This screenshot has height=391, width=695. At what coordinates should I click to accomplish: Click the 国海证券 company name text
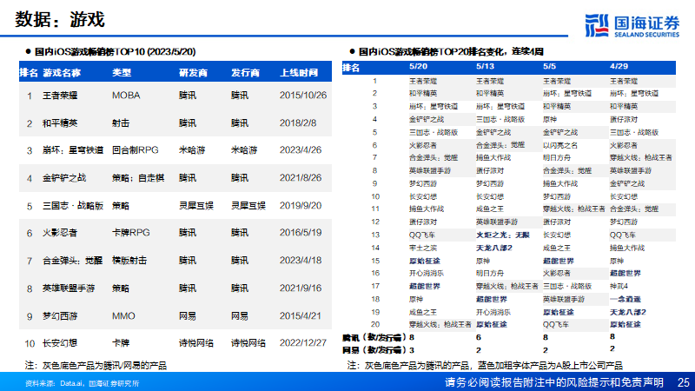[x=646, y=23]
